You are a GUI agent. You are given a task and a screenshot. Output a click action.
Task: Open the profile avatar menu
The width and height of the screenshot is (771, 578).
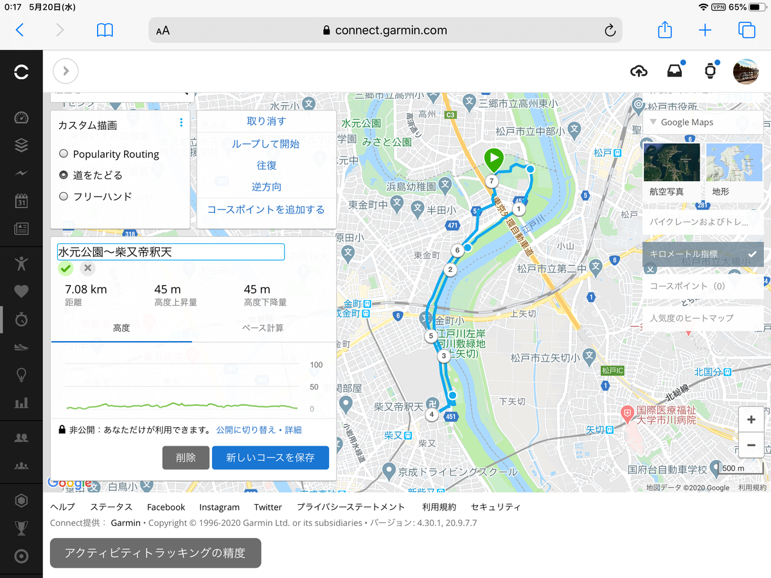(745, 71)
